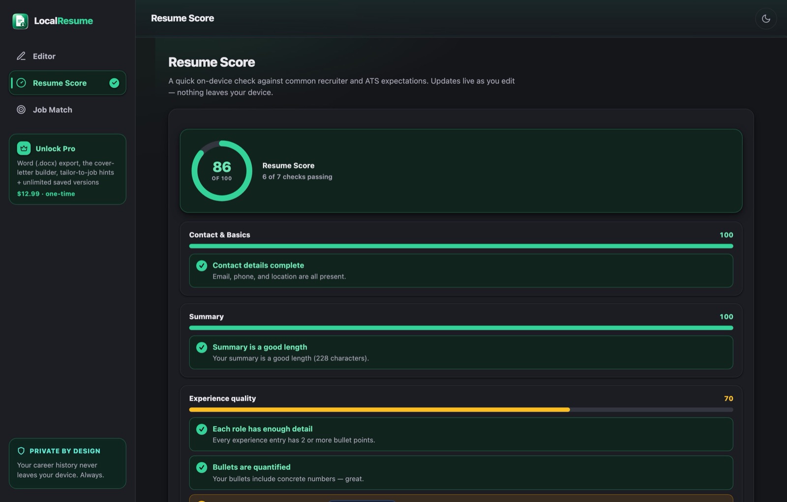This screenshot has width=787, height=502.
Task: Click the 6 of 7 checks passing text
Action: pyautogui.click(x=297, y=177)
